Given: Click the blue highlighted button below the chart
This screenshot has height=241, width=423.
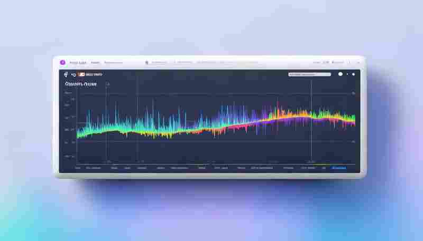Looking at the screenshot, I should click(x=339, y=168).
